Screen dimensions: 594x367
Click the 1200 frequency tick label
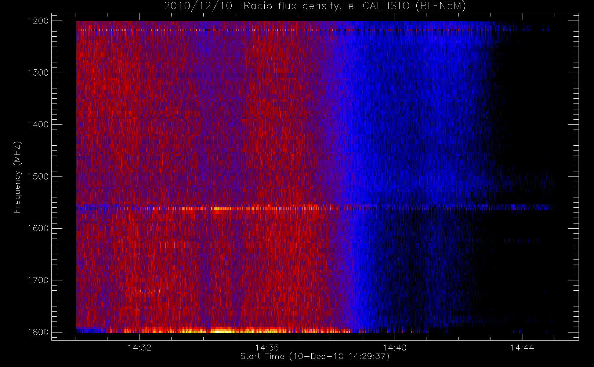coord(38,21)
